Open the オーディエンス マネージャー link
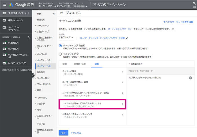This screenshot has width=197, height=137. point(121,29)
